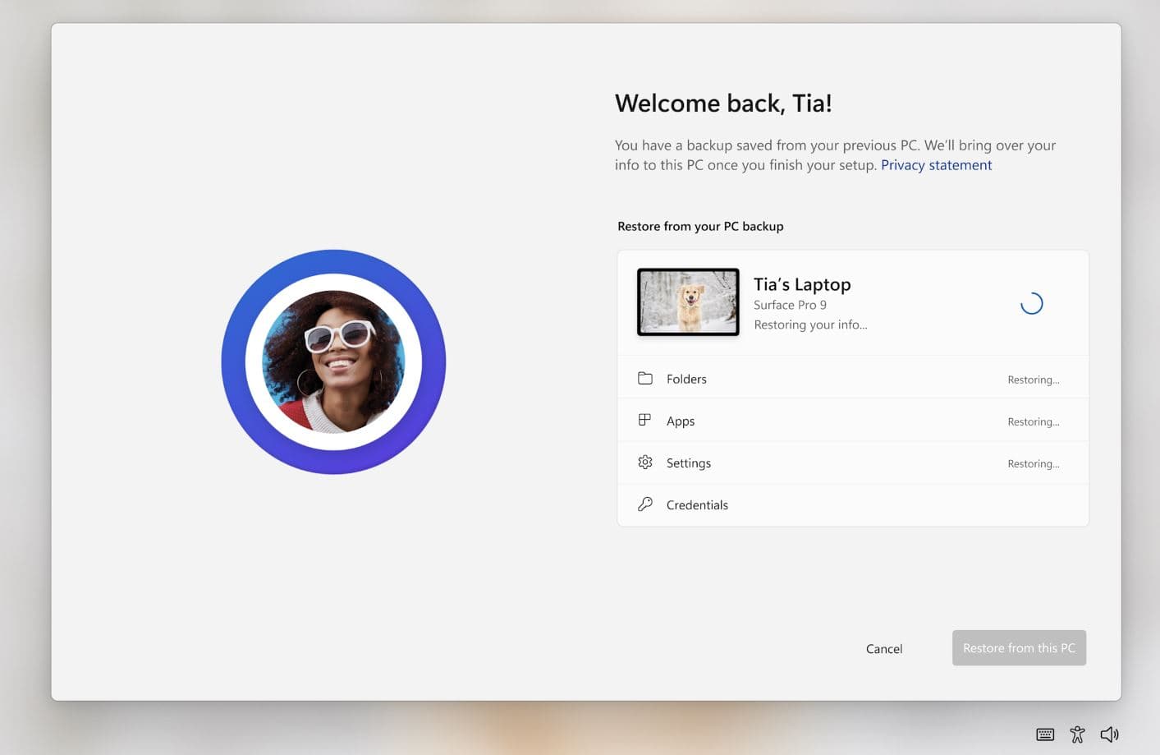Image resolution: width=1160 pixels, height=755 pixels.
Task: Select the Tia's Laptop dog wallpaper thumbnail
Action: click(688, 302)
